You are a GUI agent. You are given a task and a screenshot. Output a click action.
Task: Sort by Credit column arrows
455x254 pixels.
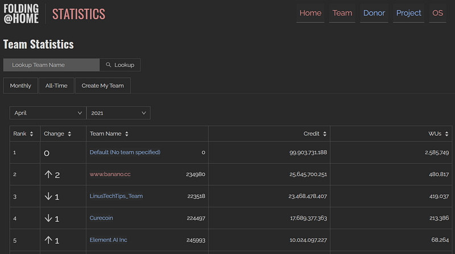324,134
